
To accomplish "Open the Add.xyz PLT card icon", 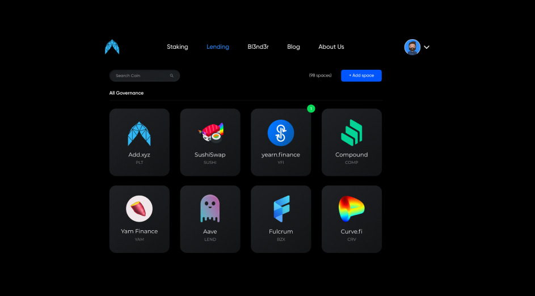I will pos(139,134).
